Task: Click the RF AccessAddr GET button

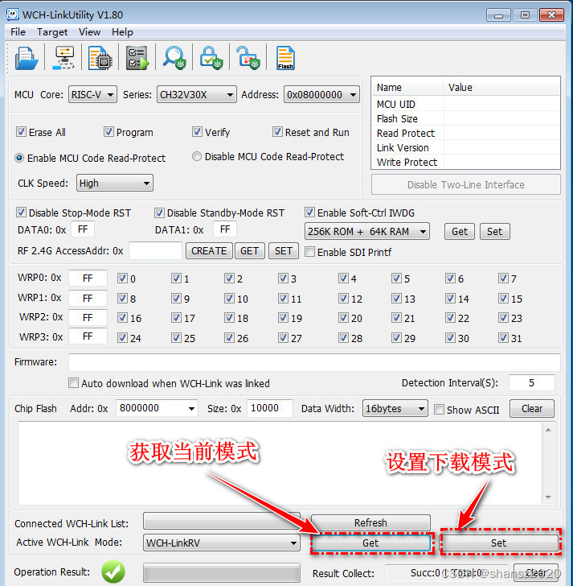Action: pyautogui.click(x=250, y=251)
